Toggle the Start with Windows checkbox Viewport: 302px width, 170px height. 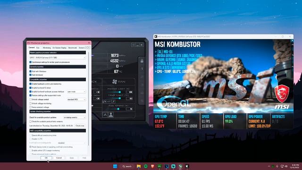coord(30,71)
